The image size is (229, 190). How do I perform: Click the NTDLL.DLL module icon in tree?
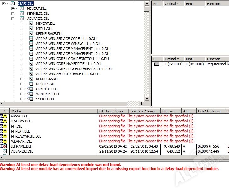(x=31, y=29)
